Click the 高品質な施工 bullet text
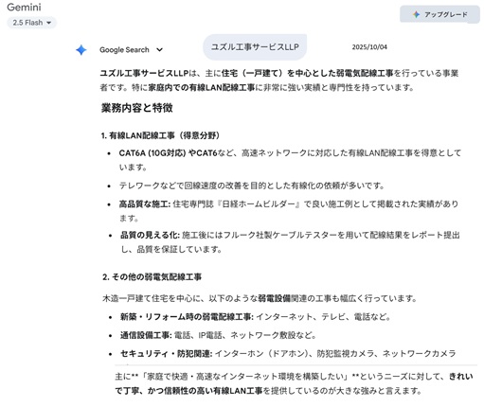 click(289, 211)
